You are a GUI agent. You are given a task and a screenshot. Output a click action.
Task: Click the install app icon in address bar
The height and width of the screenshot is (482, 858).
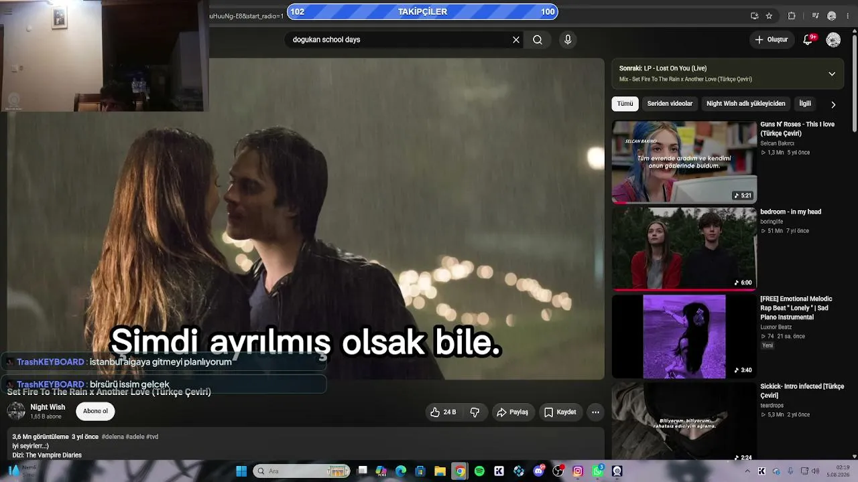[x=755, y=15]
